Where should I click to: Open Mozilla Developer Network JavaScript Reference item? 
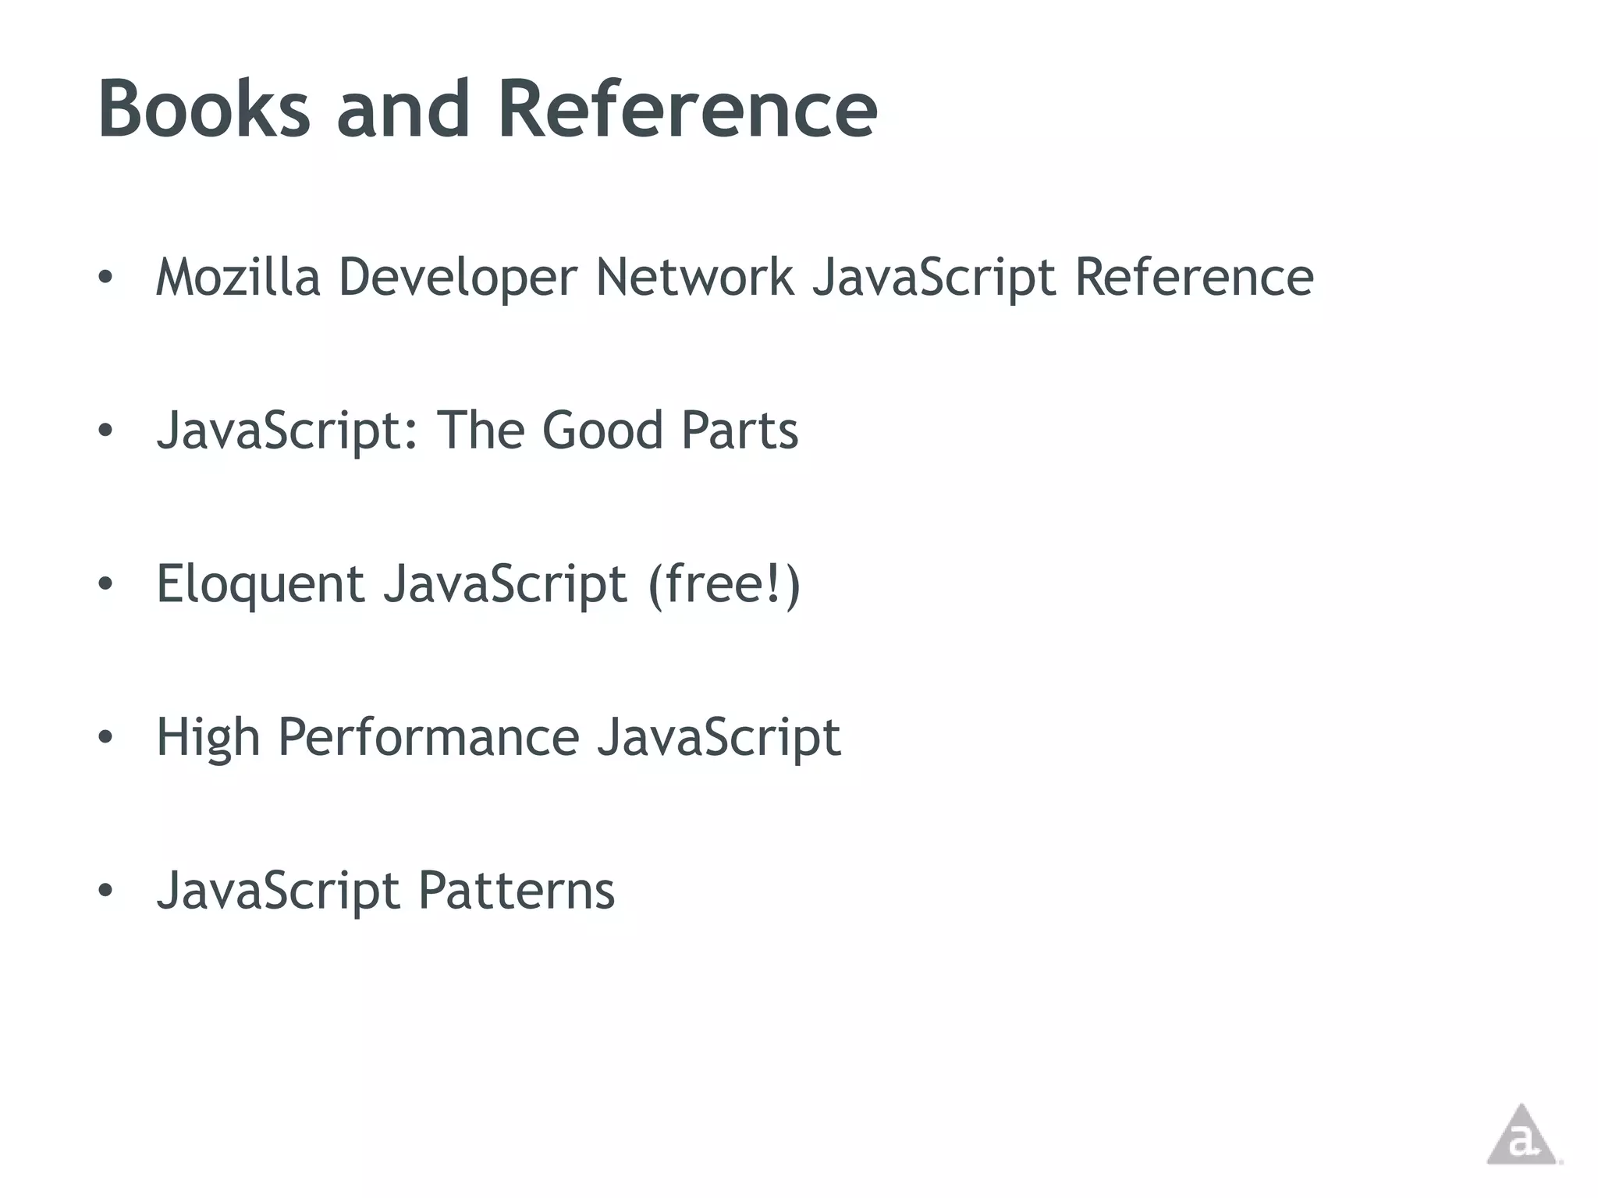coord(734,278)
